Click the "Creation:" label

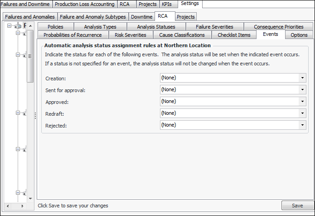coord(56,79)
